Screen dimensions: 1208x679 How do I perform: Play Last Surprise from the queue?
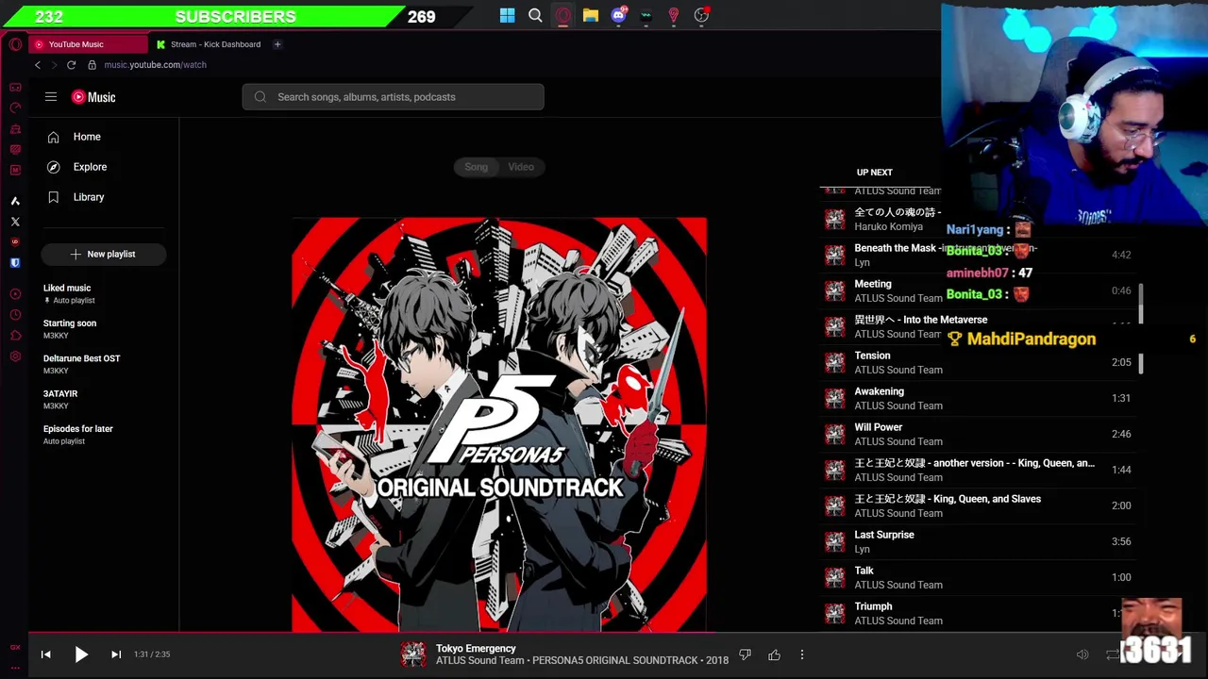tap(978, 541)
